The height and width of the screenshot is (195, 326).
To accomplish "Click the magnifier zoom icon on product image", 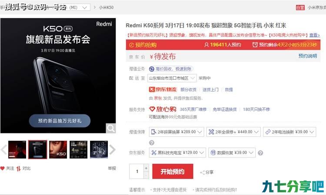I will [110, 128].
